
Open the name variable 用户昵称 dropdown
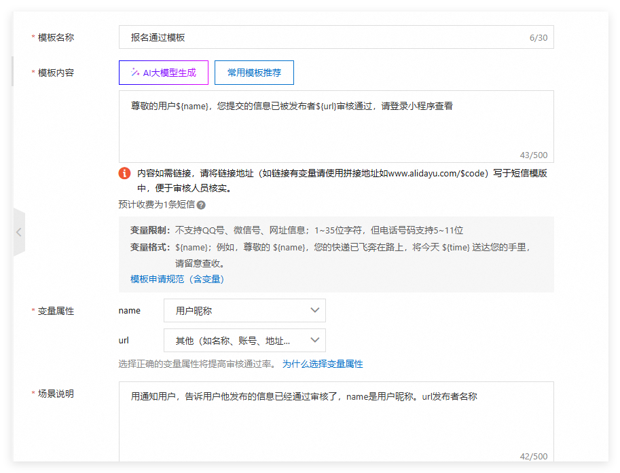244,311
